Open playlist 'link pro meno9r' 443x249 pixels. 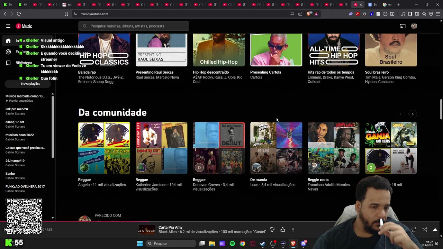click(x=26, y=111)
